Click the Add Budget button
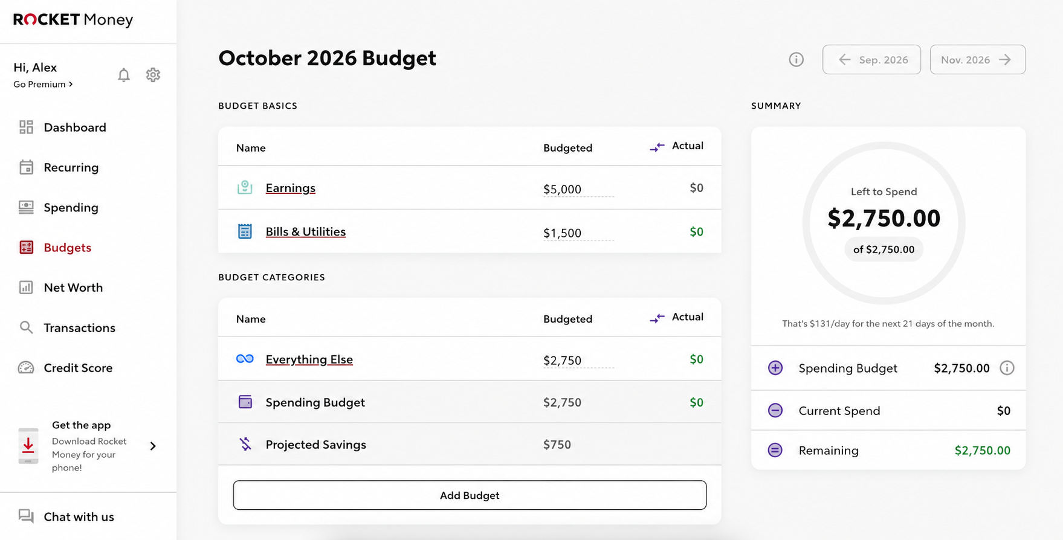 470,495
